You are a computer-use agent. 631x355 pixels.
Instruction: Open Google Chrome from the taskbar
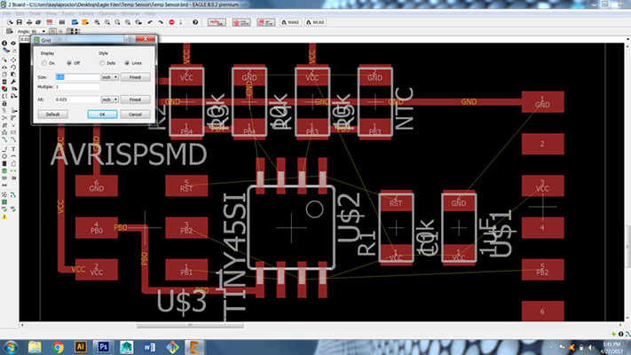58,346
